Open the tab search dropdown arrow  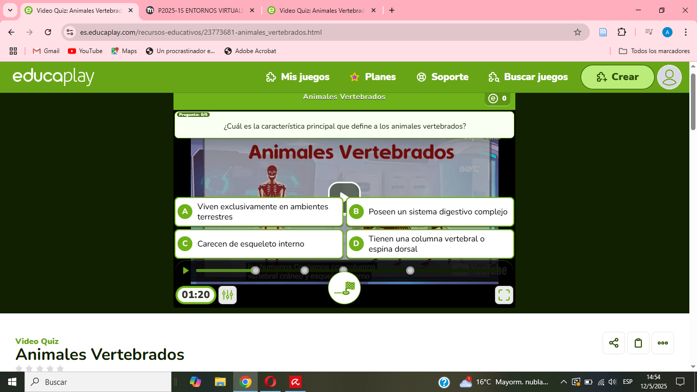[x=10, y=10]
